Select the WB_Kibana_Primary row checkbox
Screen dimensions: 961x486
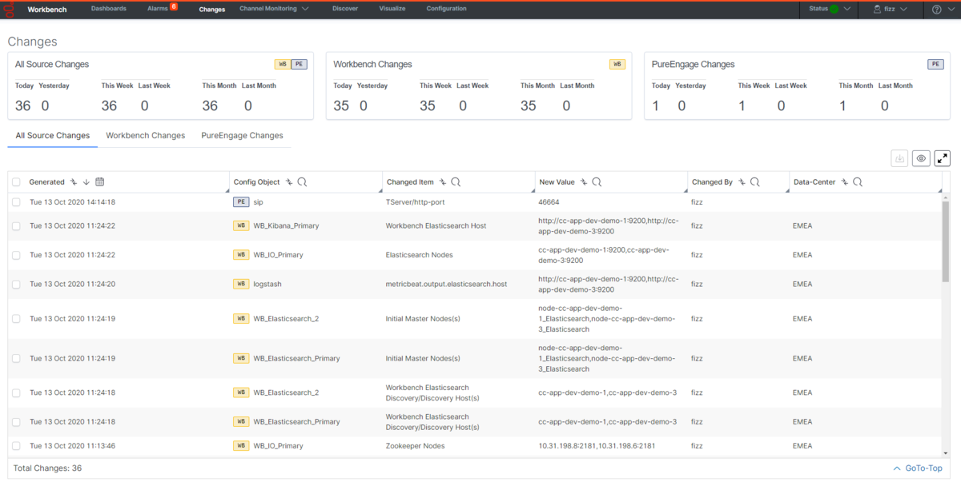click(17, 226)
